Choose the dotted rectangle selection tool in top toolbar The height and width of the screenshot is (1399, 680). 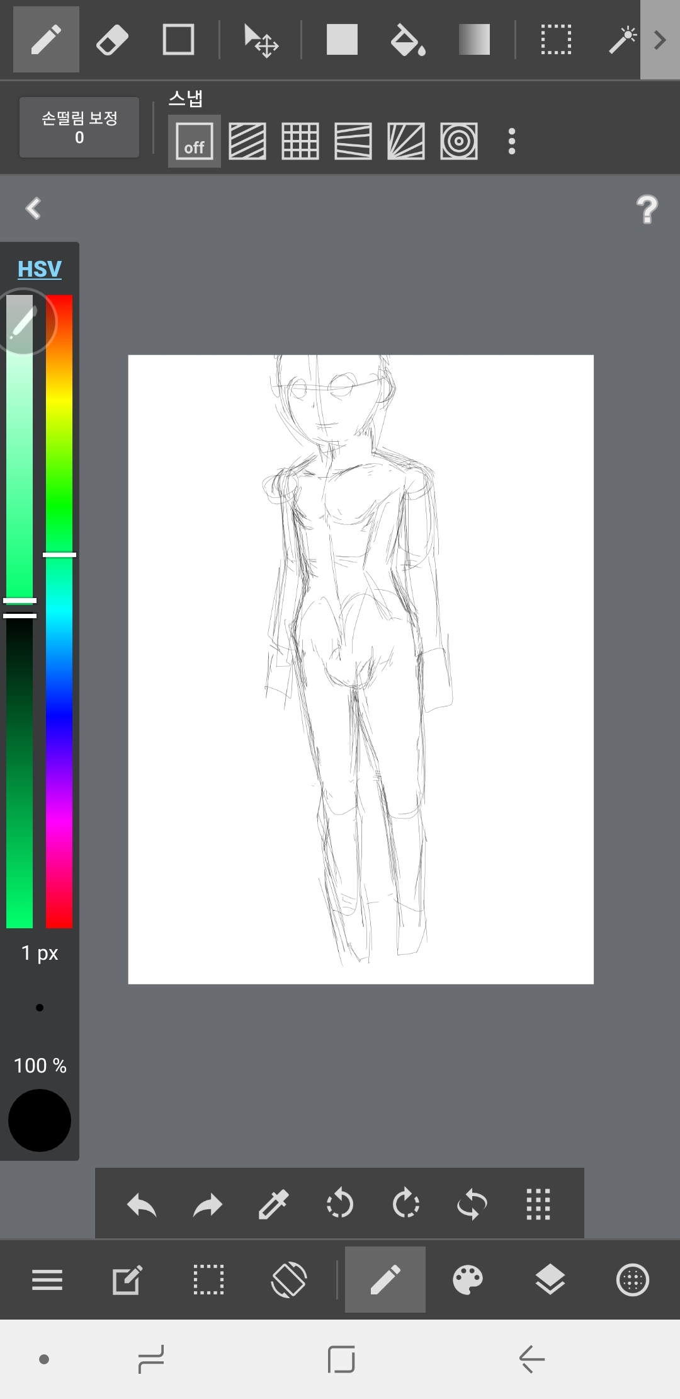click(556, 40)
